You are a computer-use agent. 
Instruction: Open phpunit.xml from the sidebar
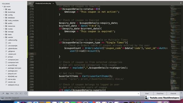coord(12,74)
